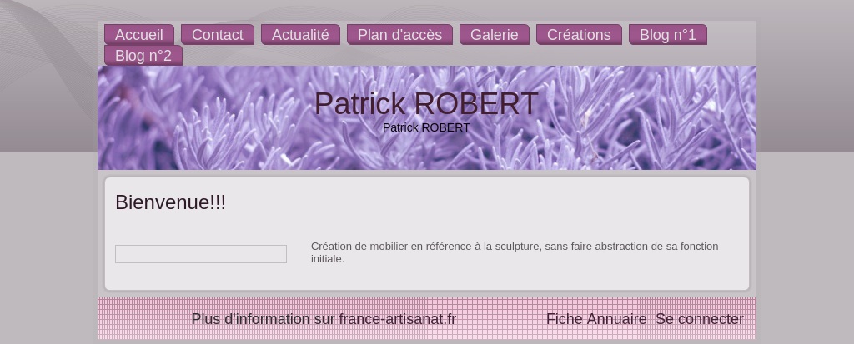
Task: Click the empty image box beside the description
Action: click(x=201, y=254)
